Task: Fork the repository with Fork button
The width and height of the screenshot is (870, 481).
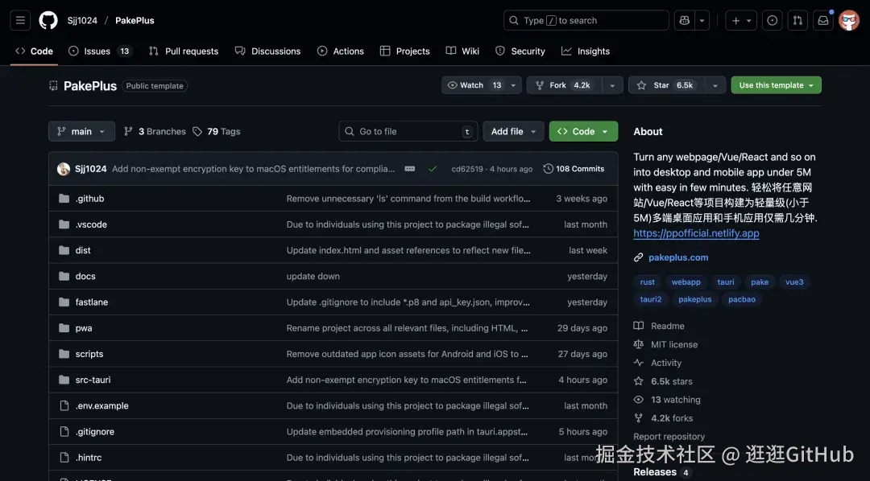Action: click(x=564, y=85)
